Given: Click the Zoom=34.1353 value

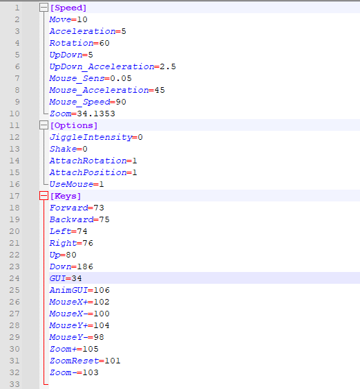Looking at the screenshot, I should pos(96,114).
